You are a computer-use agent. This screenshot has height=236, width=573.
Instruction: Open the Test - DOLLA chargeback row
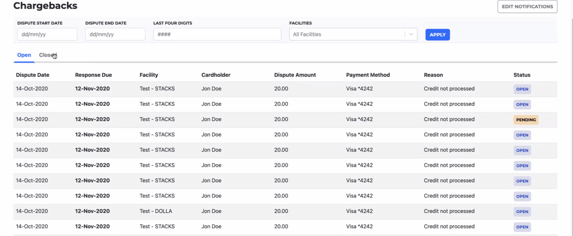(156, 211)
